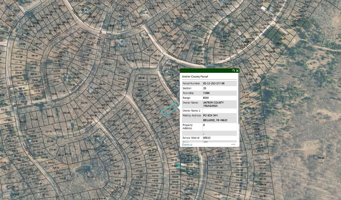This screenshot has height=200, width=341.
Task: Close the parcel info popup
Action: click(x=237, y=71)
